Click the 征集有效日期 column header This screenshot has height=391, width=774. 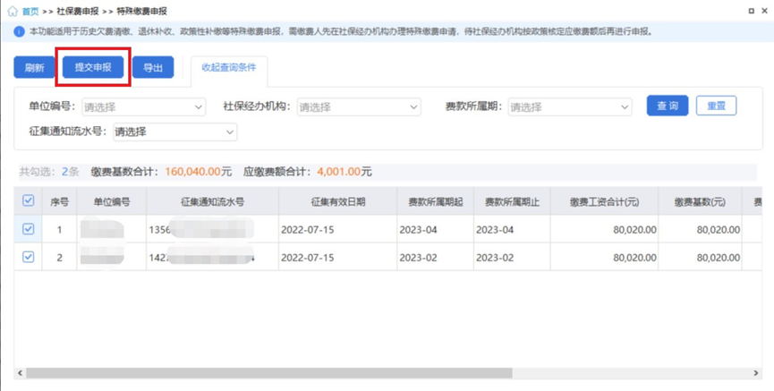point(337,201)
